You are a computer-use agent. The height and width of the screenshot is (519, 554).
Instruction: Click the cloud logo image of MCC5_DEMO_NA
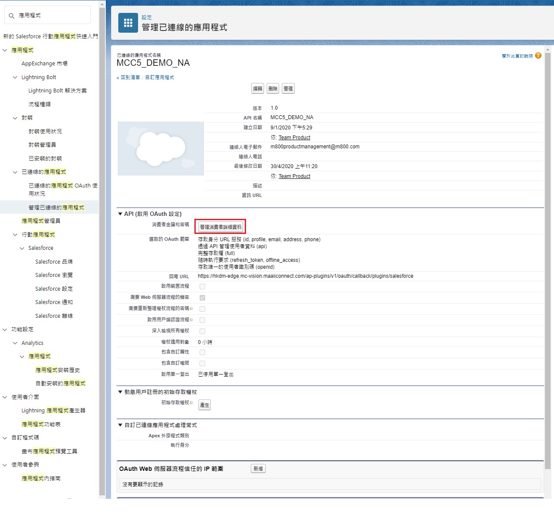tap(161, 148)
